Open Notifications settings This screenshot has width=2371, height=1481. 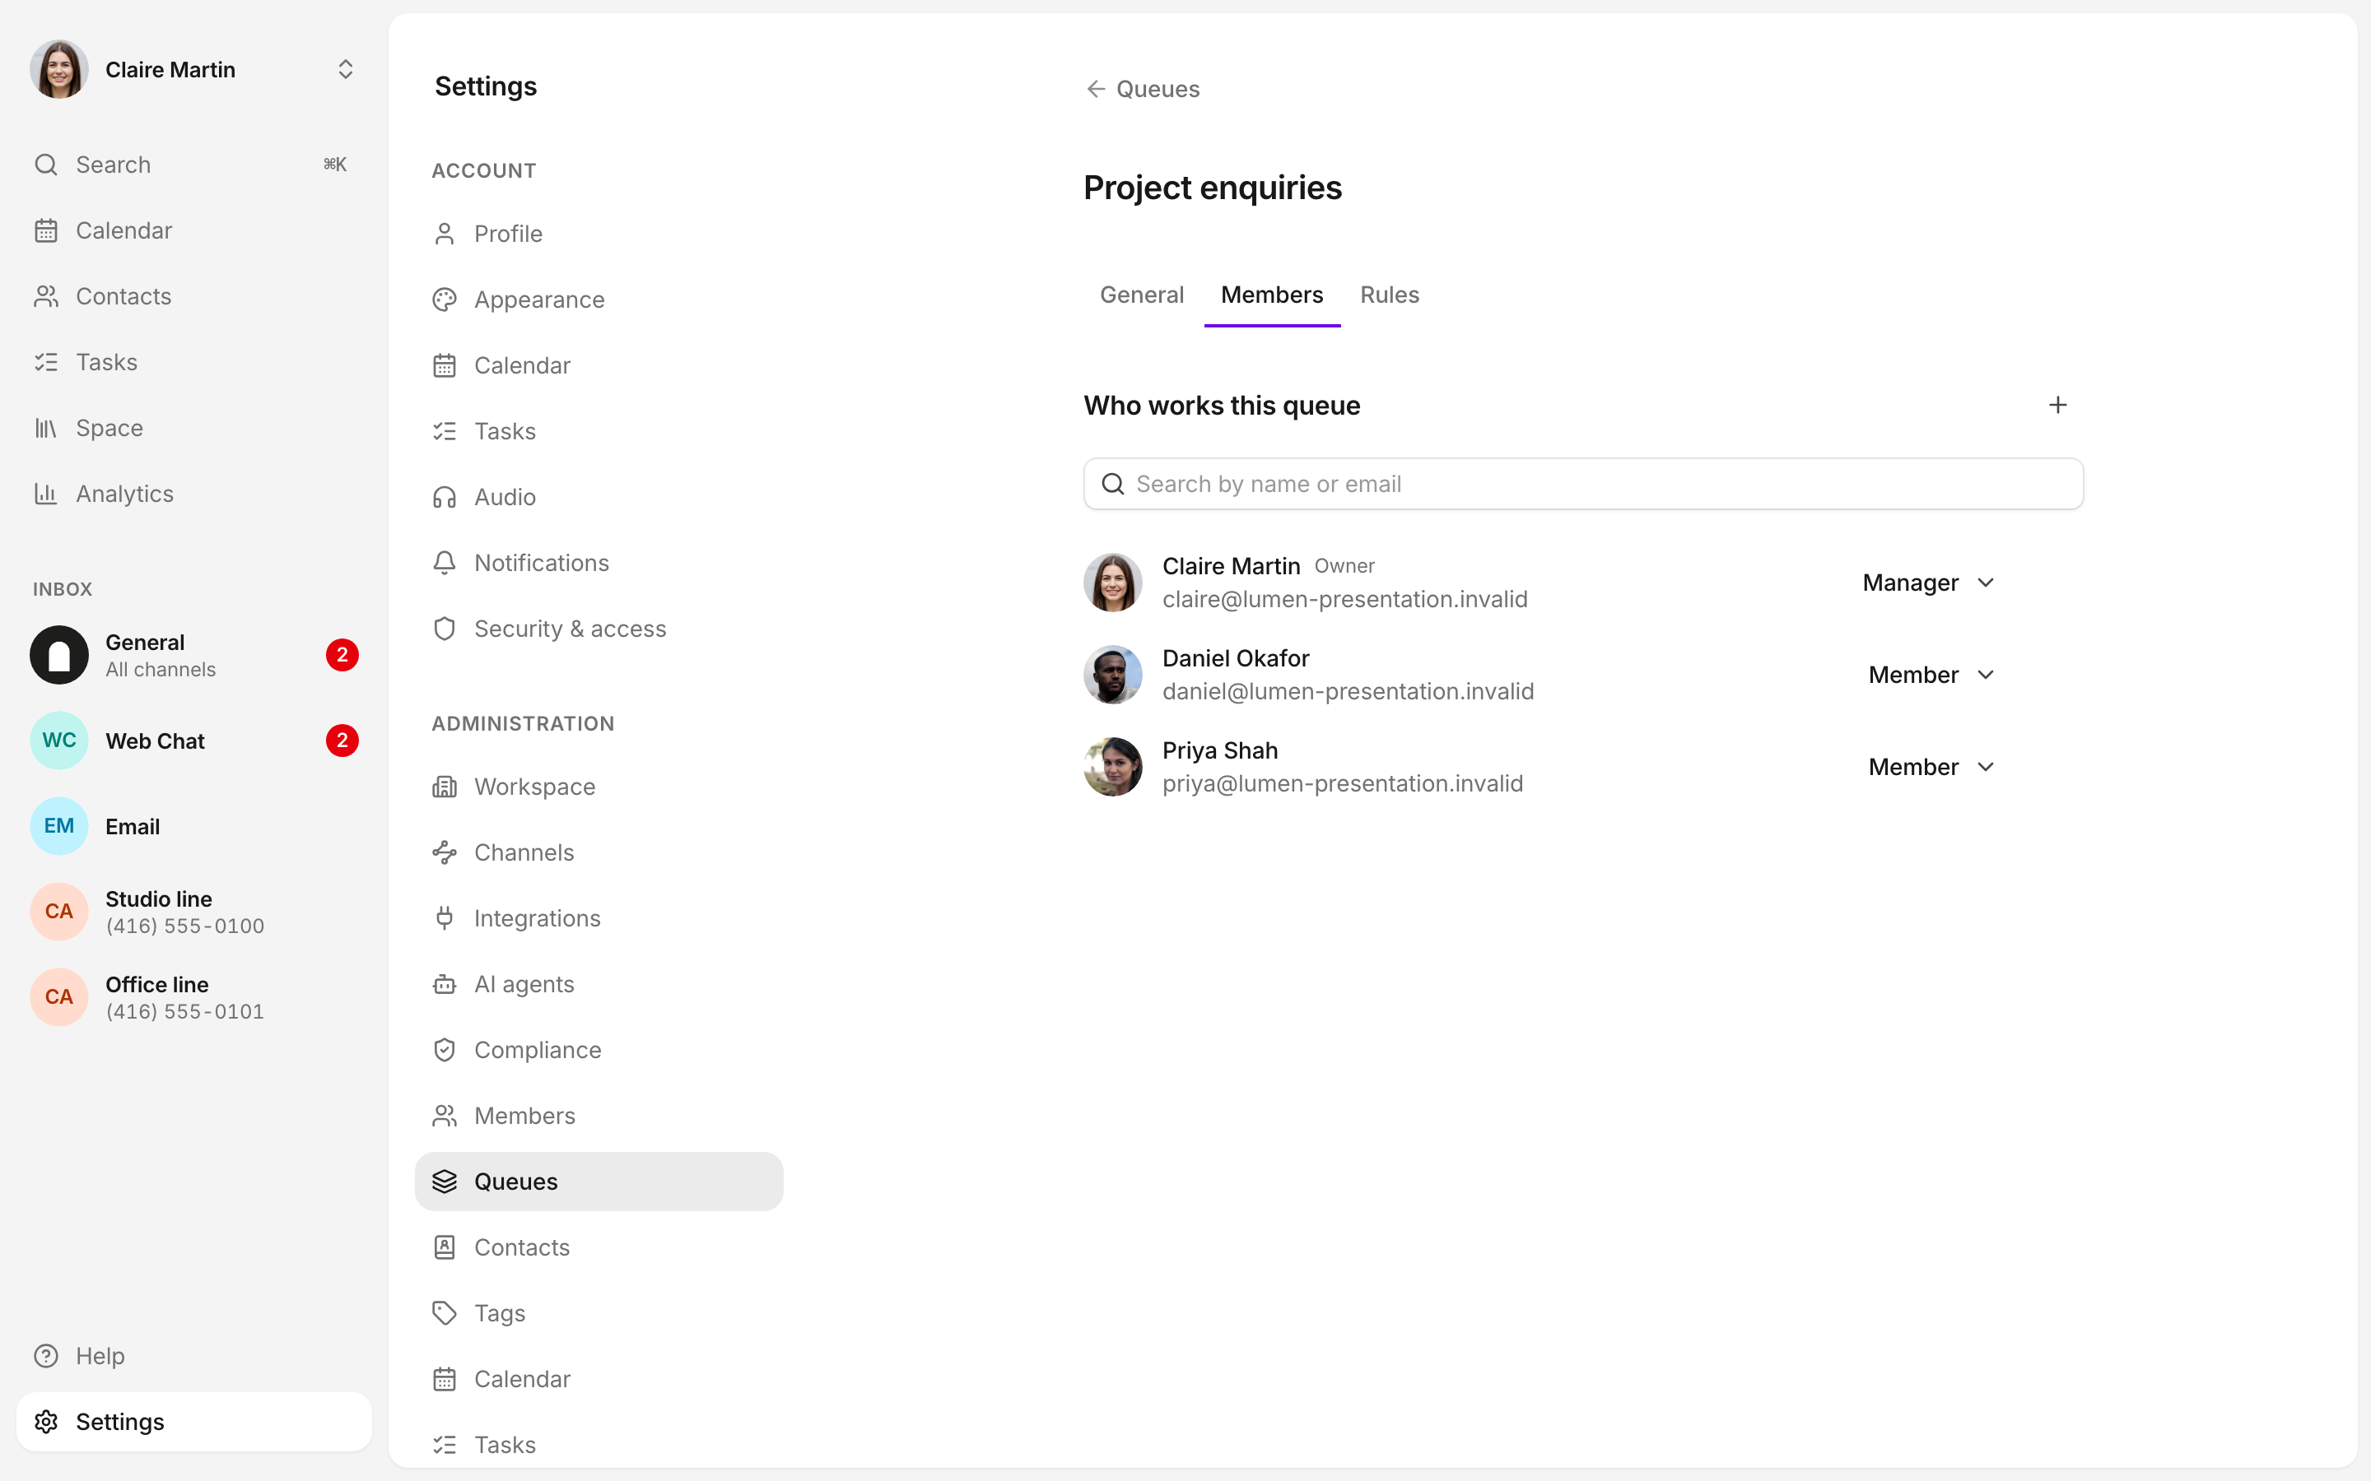599,564
